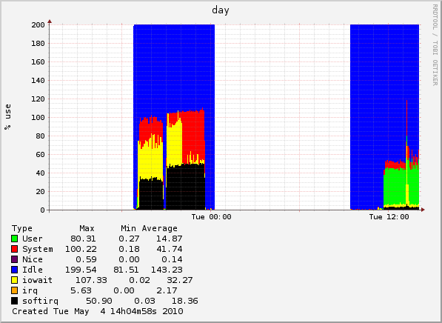Click the blue Idle legend swatch

tap(15, 270)
